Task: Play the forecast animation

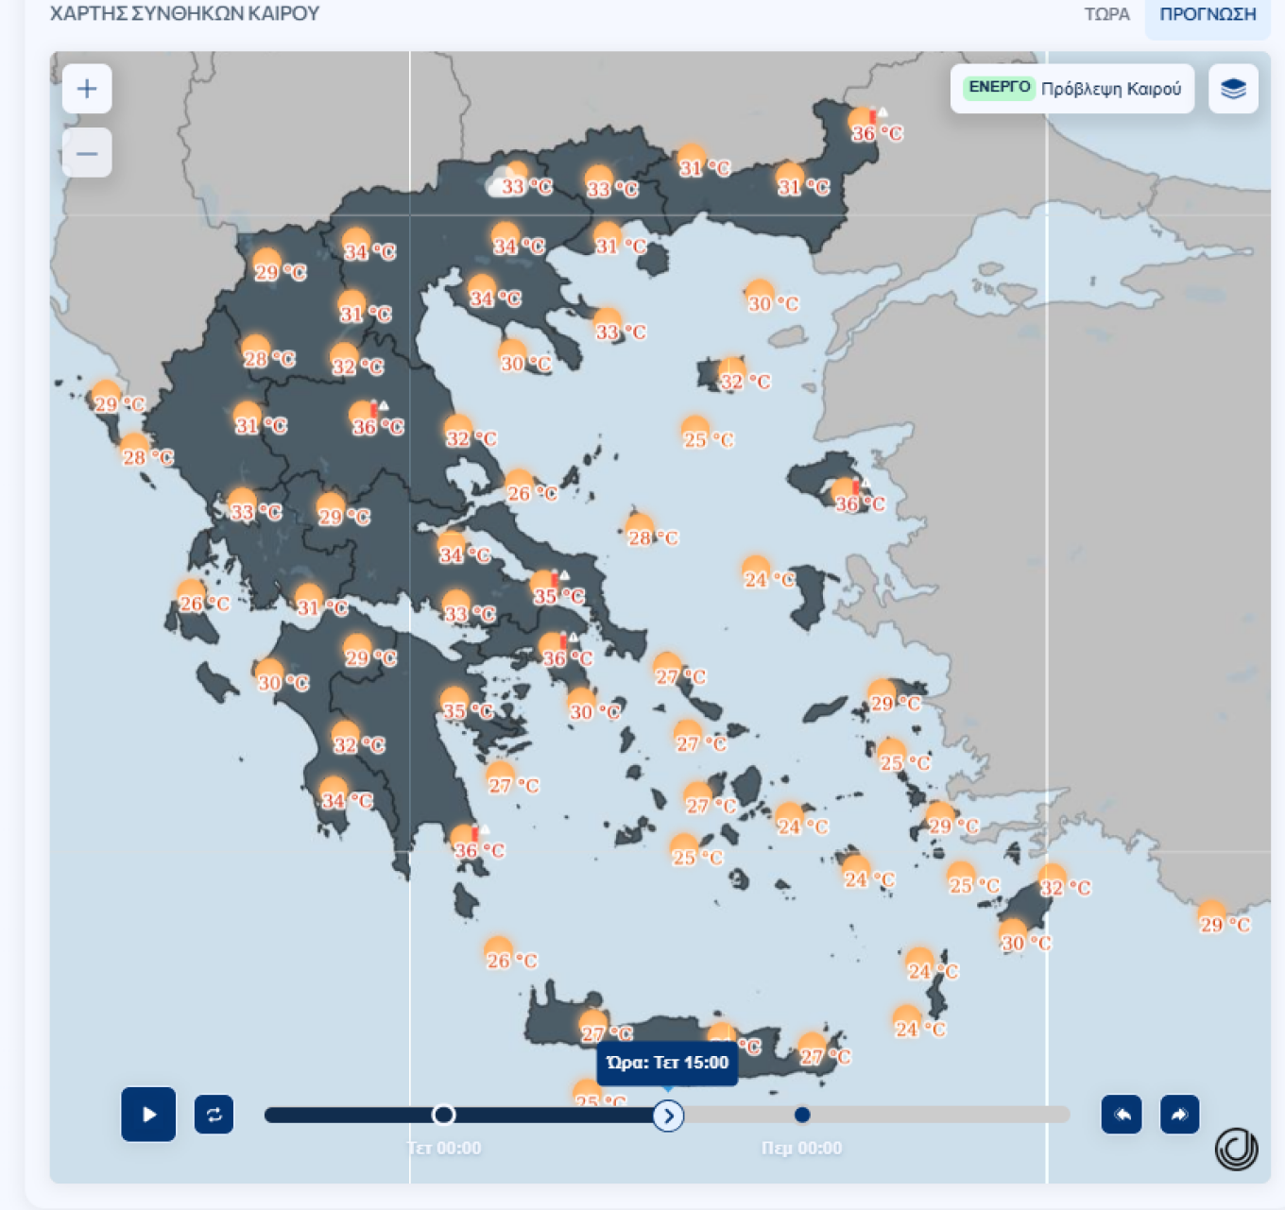Action: click(x=148, y=1115)
